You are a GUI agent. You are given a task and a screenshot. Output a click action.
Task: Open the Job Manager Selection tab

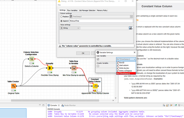87,10
